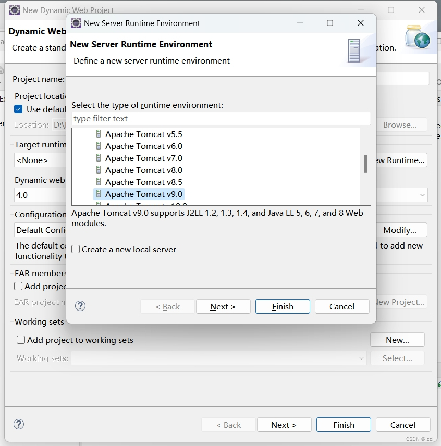Select Apache Tomcat v9.0 runtime
The width and height of the screenshot is (441, 446).
[144, 194]
